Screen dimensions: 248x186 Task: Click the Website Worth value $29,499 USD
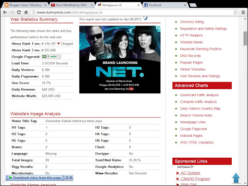(51, 96)
